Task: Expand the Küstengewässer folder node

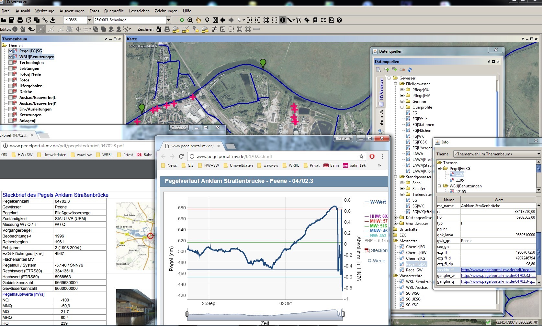Action: pyautogui.click(x=395, y=218)
